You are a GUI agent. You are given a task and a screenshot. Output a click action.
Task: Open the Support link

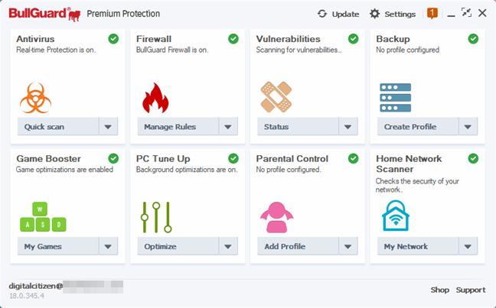(x=471, y=290)
